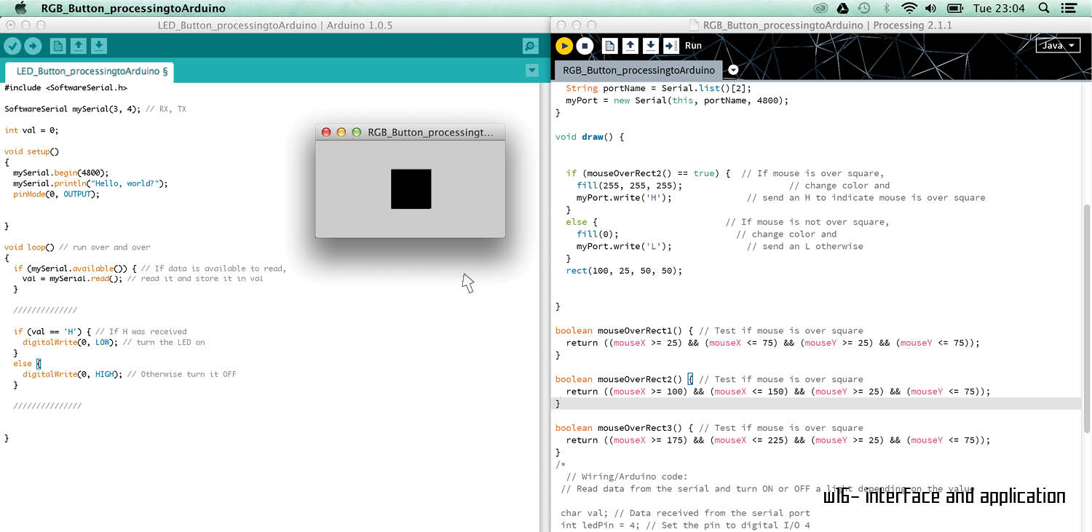Open the tab menu arrow in Arduino
The width and height of the screenshot is (1092, 532).
[532, 71]
